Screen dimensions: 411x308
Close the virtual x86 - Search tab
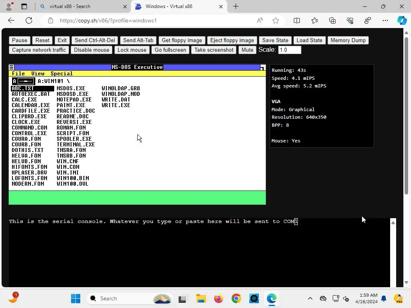pos(125,6)
